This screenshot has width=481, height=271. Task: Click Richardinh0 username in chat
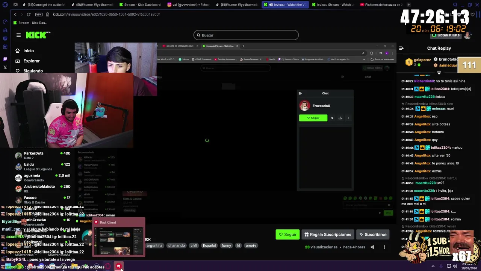coord(424,81)
